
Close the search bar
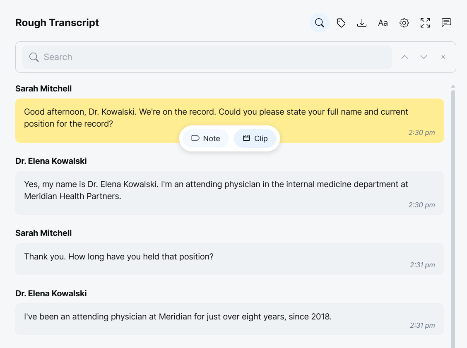pos(443,57)
